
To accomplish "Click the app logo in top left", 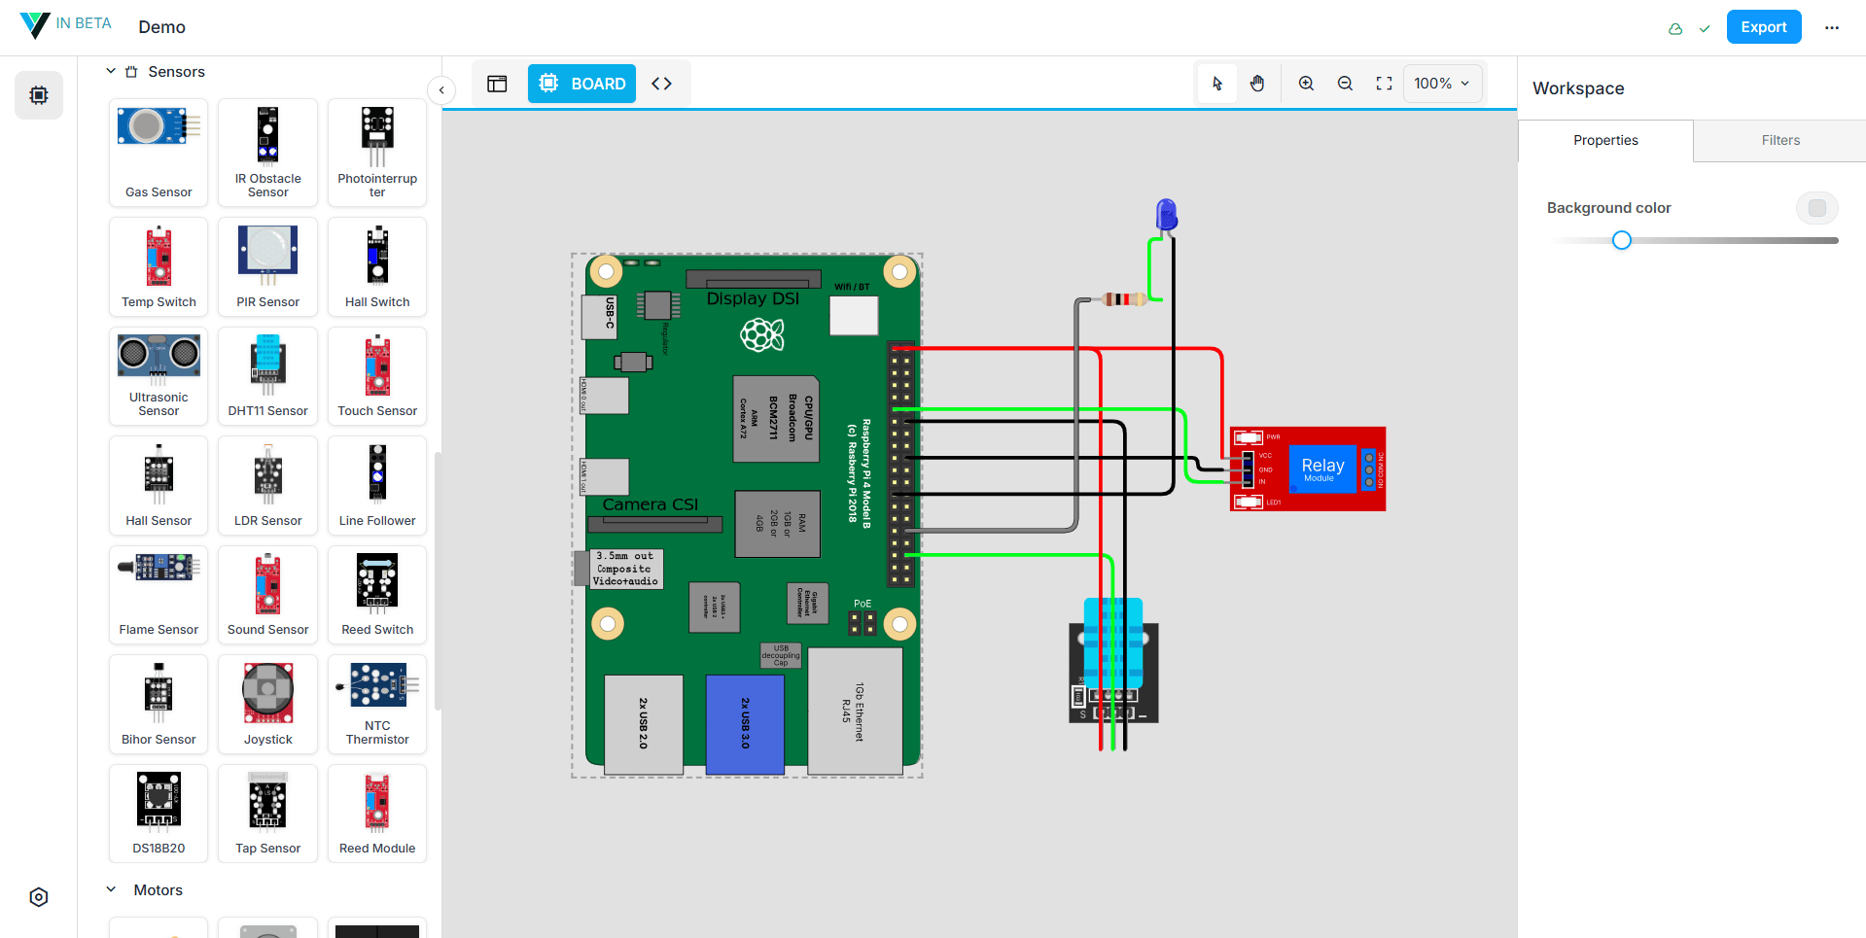I will pos(35,25).
